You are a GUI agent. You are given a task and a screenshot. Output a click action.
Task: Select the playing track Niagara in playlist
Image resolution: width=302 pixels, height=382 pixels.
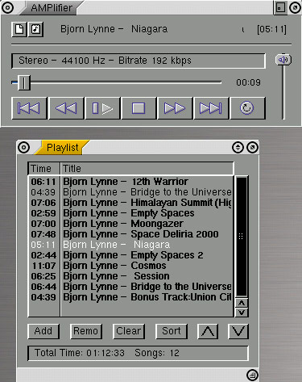click(130, 245)
